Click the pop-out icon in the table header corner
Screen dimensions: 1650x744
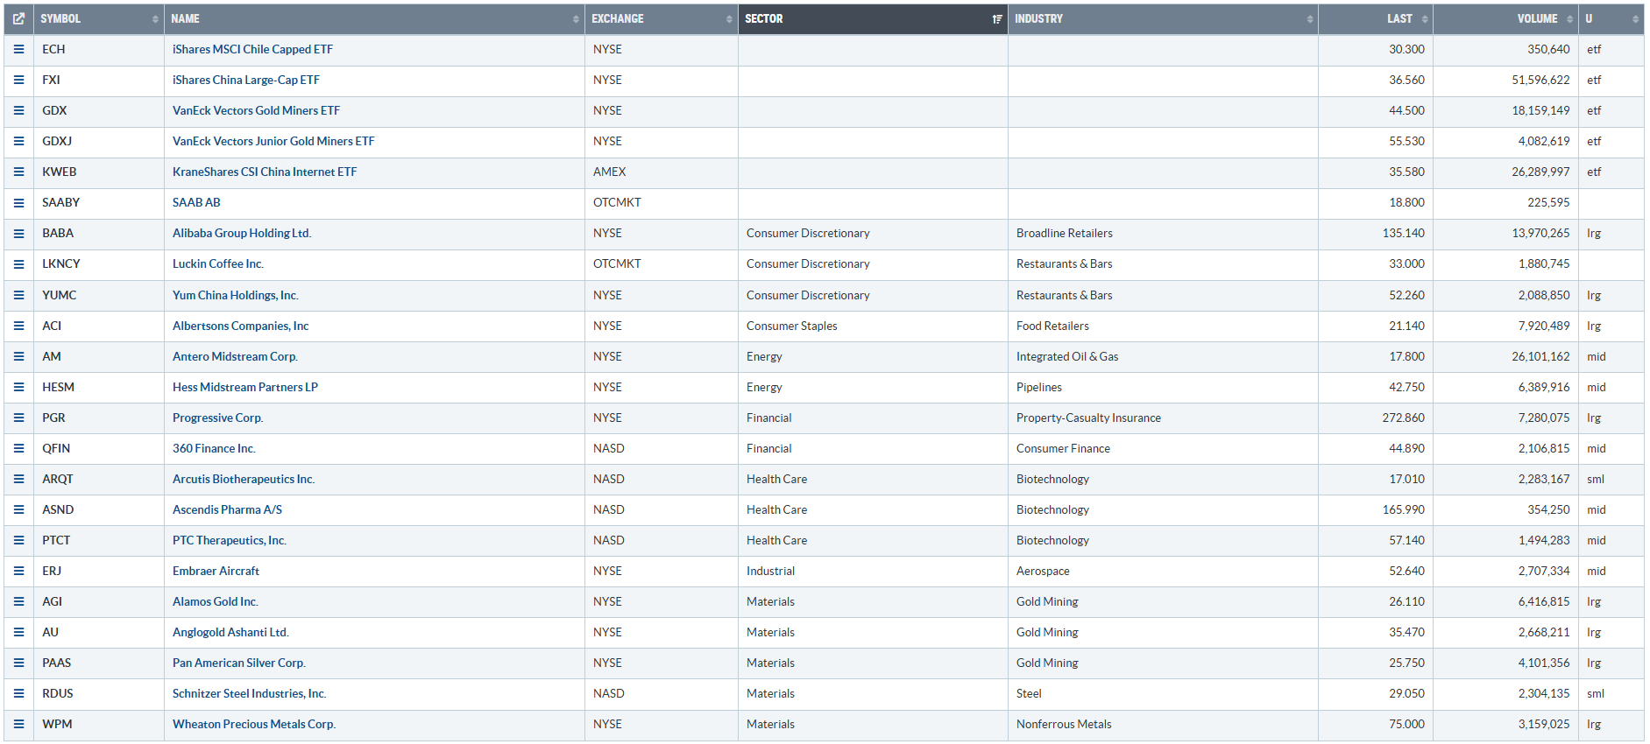[18, 18]
